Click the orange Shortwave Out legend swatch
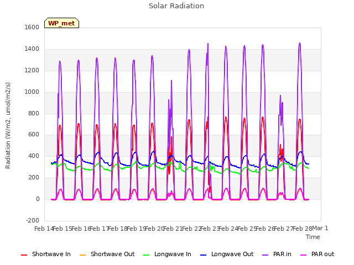This screenshot has height=265, width=354. pos(82,255)
